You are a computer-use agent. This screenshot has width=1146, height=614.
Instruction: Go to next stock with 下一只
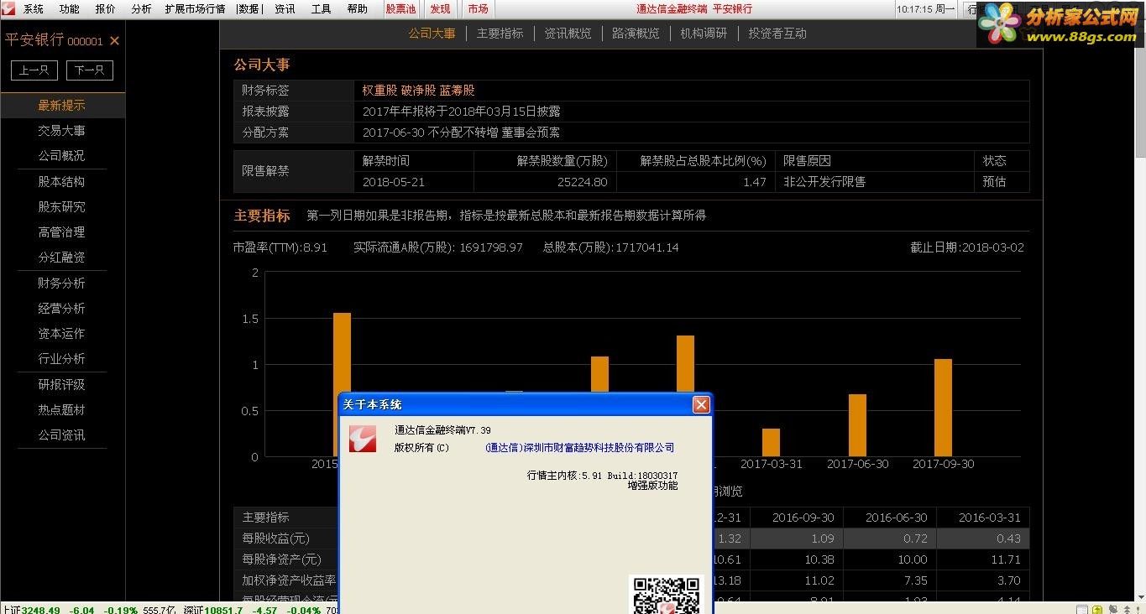(89, 70)
